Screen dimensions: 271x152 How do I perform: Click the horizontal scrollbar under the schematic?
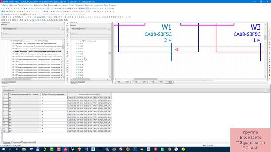145,79
